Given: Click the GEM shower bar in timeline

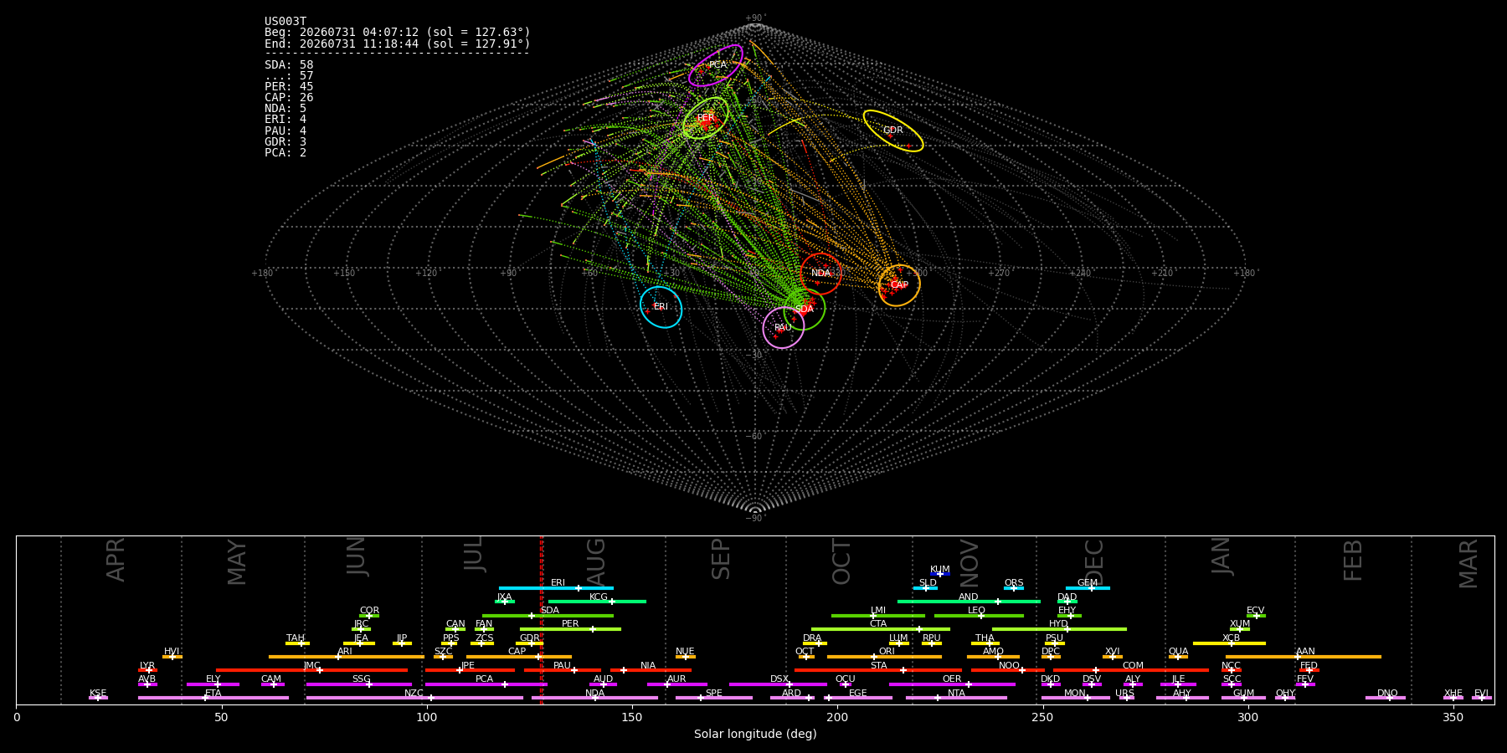Looking at the screenshot, I should coord(1088,588).
